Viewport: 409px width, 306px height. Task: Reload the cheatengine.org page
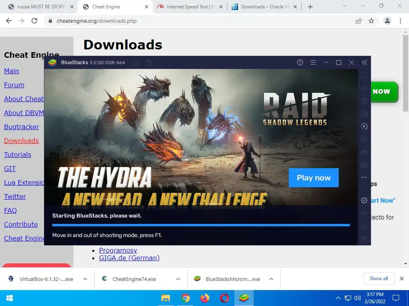(34, 21)
